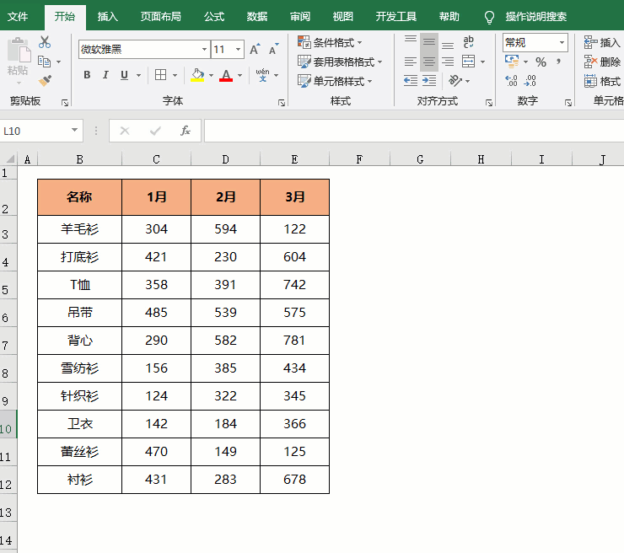Click the 删除 cells button
This screenshot has width=624, height=553.
pyautogui.click(x=604, y=62)
